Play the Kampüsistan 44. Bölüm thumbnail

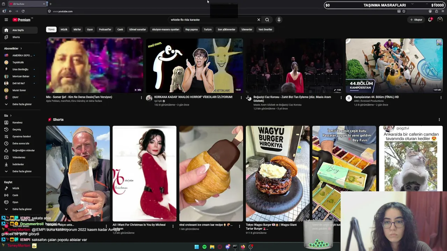[x=394, y=66]
